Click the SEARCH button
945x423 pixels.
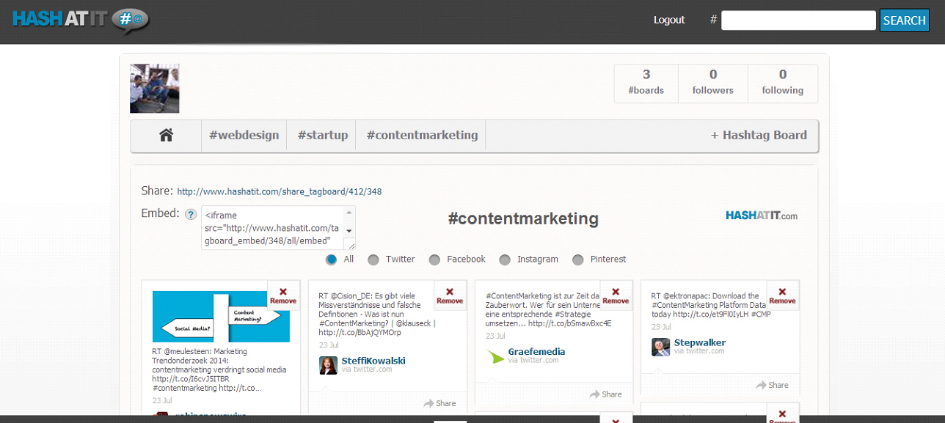click(904, 21)
